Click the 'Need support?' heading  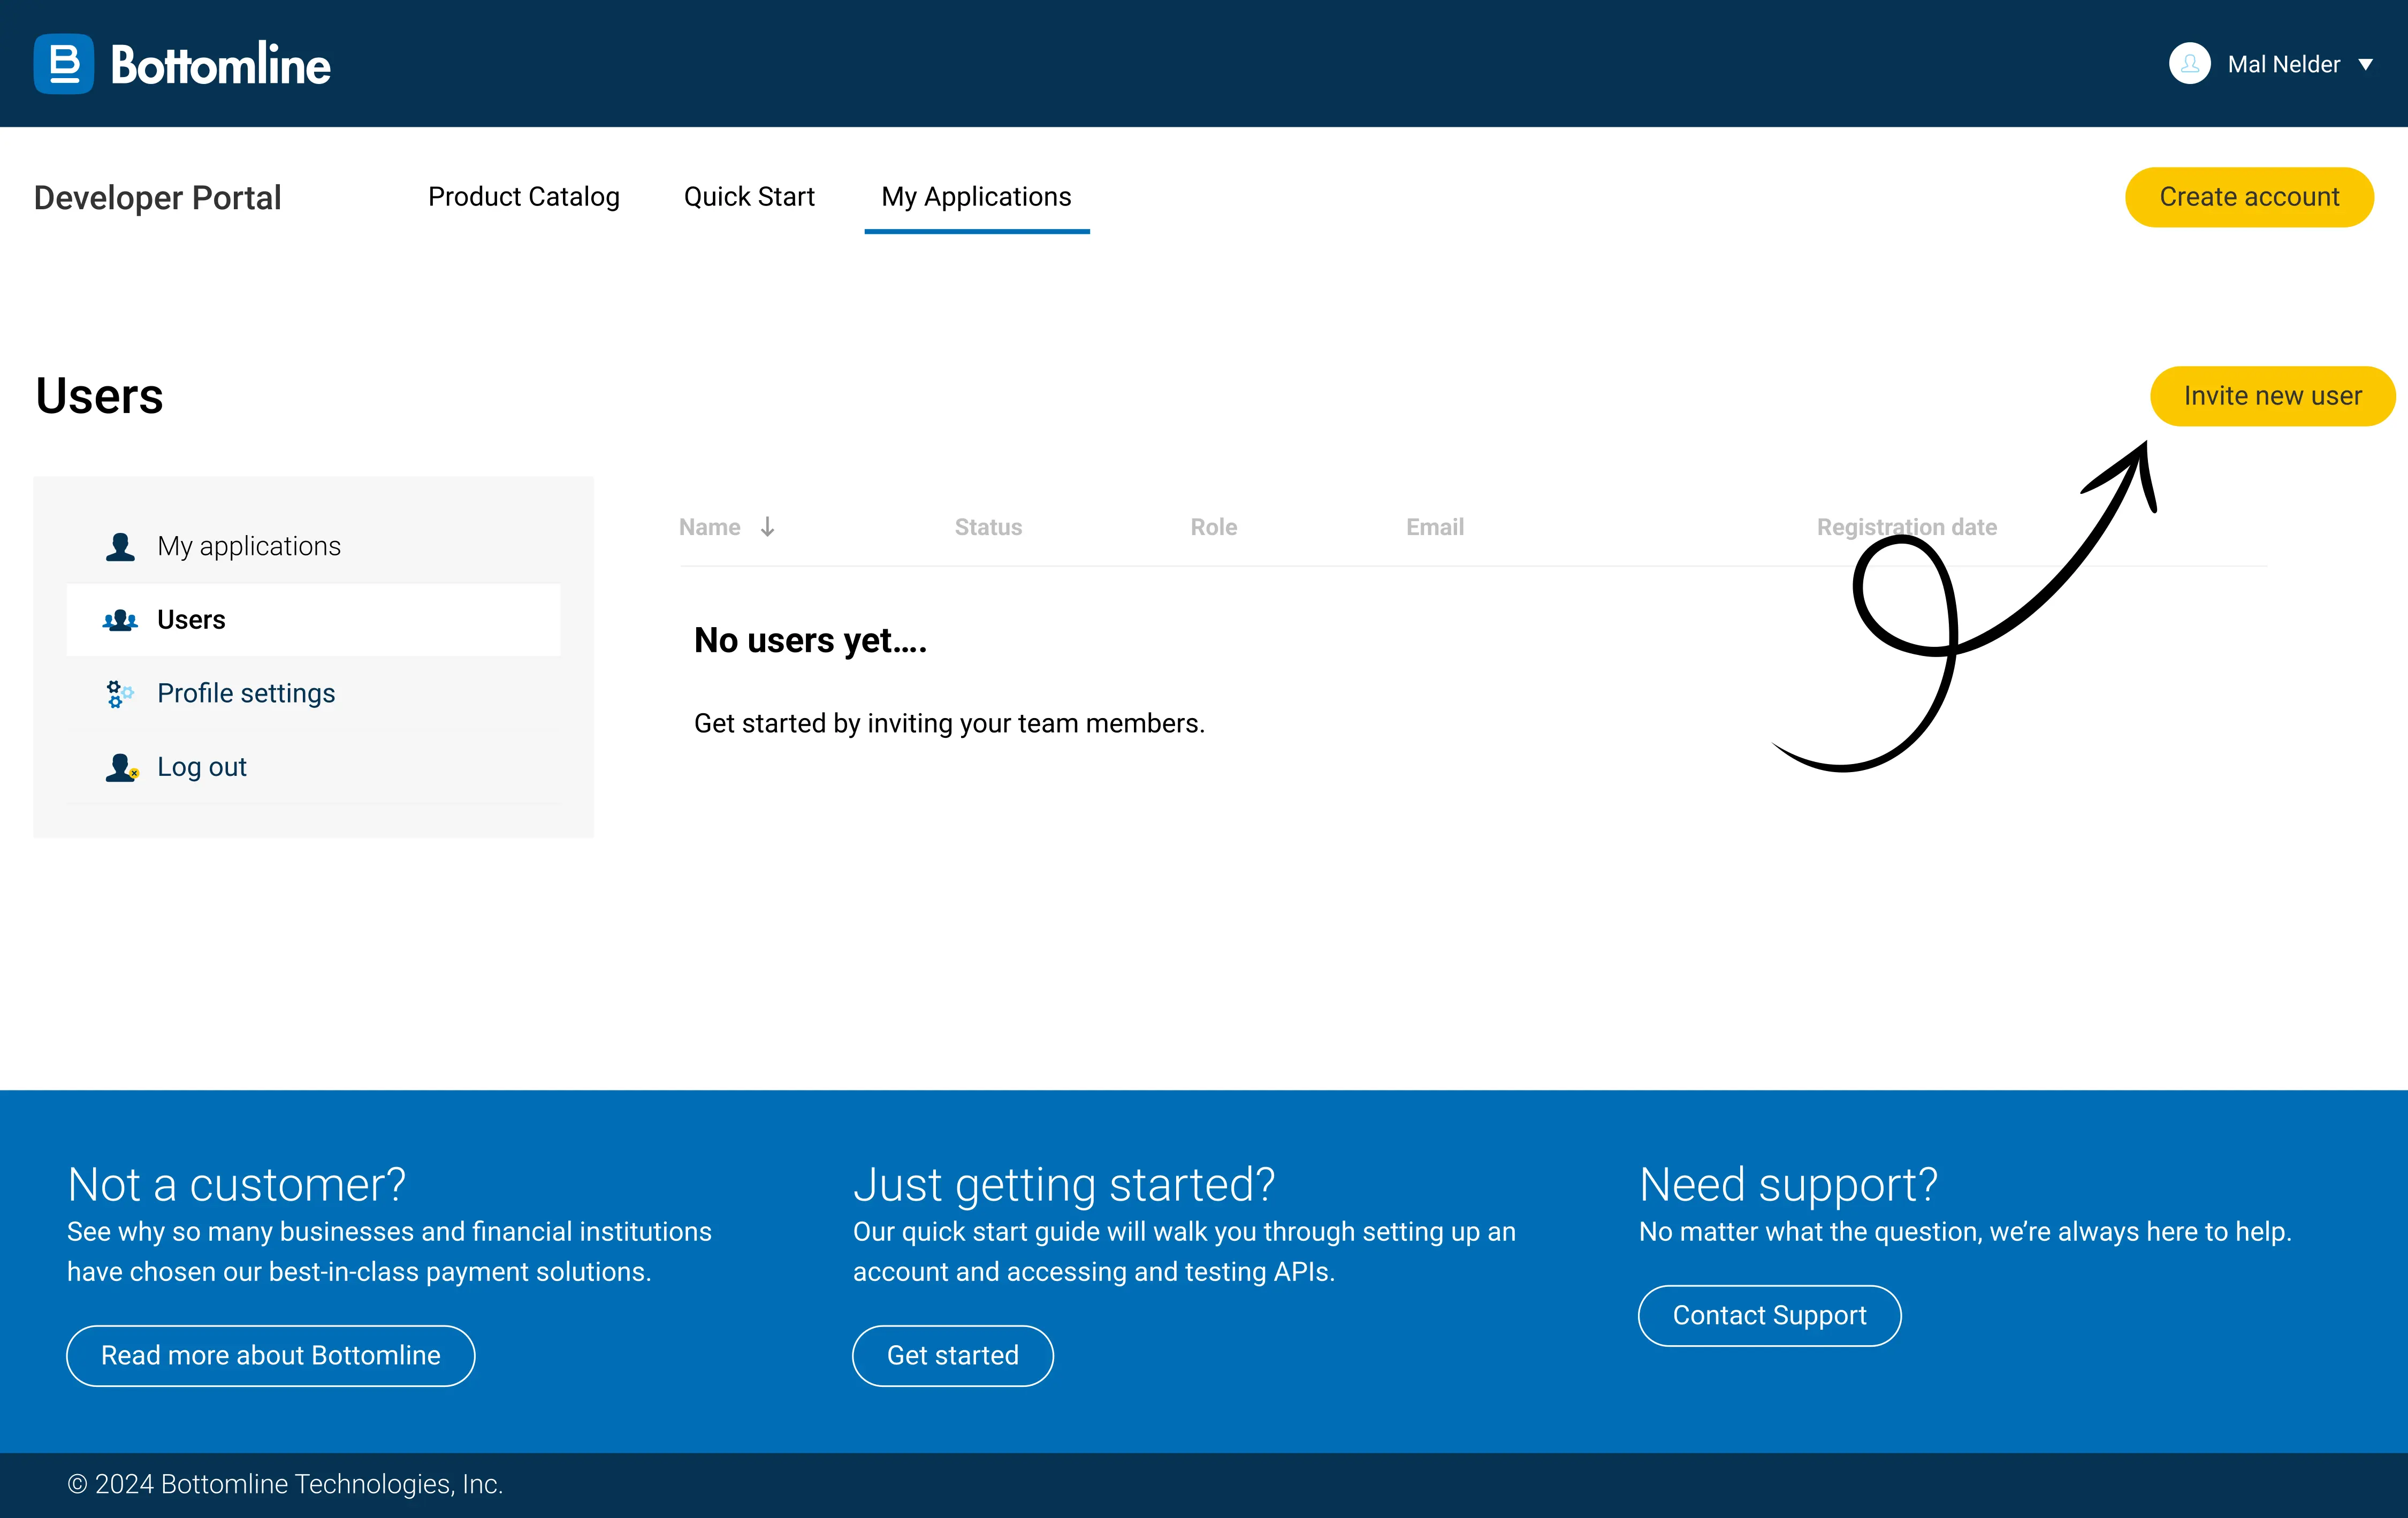click(1788, 1185)
